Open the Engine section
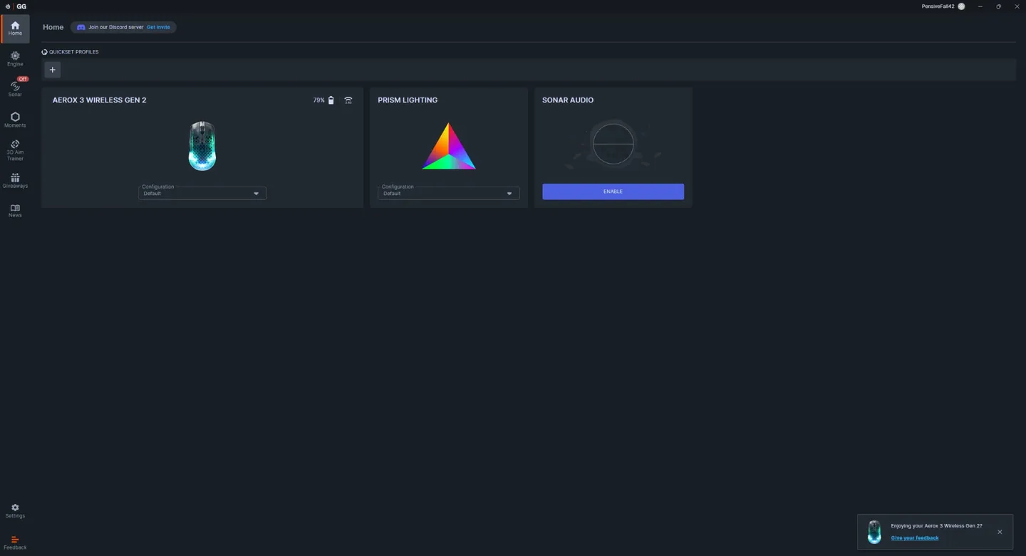Image resolution: width=1026 pixels, height=556 pixels. pyautogui.click(x=15, y=59)
